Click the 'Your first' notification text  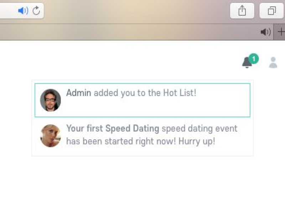pyautogui.click(x=84, y=129)
